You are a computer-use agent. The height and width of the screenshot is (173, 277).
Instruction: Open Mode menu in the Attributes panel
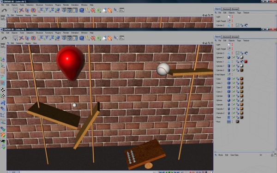click(x=221, y=155)
